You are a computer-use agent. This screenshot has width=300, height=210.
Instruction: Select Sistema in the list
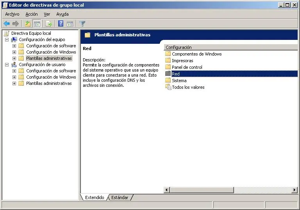click(x=179, y=81)
